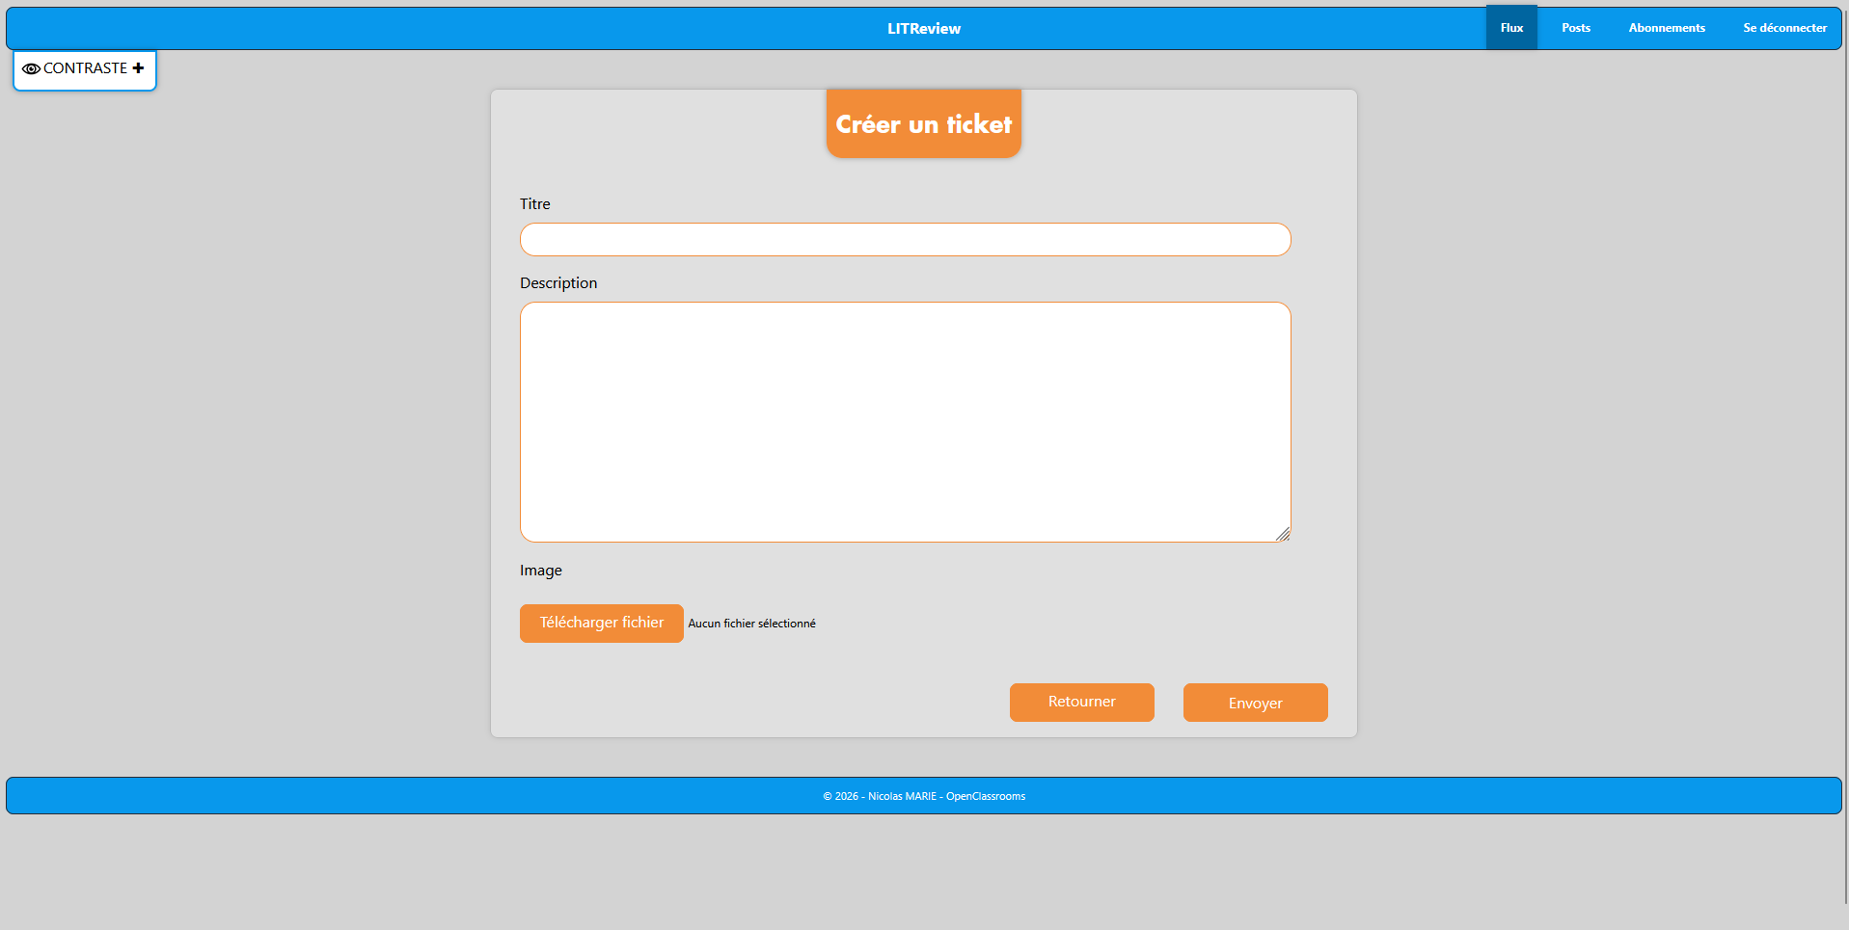
Task: Click the Description field label
Action: click(558, 283)
